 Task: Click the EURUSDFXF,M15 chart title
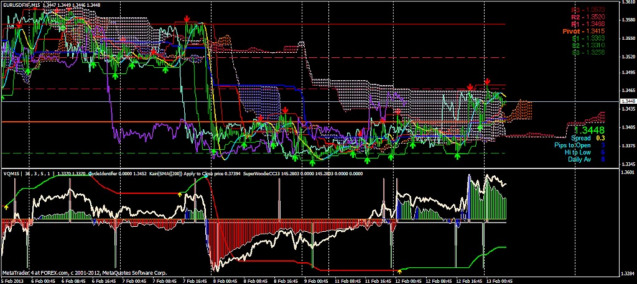(x=22, y=4)
